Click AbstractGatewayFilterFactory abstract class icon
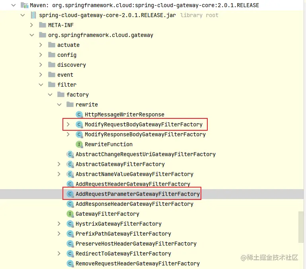Viewport: 306px width, 269px height. point(70,164)
